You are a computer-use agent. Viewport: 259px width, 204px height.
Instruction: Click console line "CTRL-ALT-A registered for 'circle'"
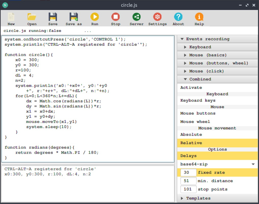pos(50,169)
